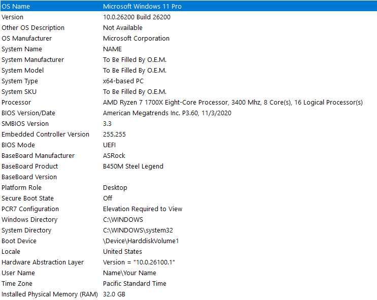This screenshot has height=300, width=377.
Task: Click the 'Microsoft Windows 11 Pro' value
Action: [x=142, y=6]
